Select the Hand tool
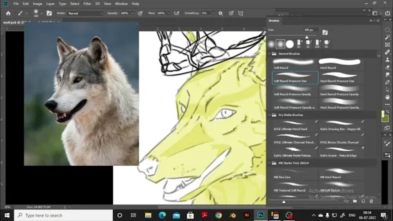 tap(387, 97)
